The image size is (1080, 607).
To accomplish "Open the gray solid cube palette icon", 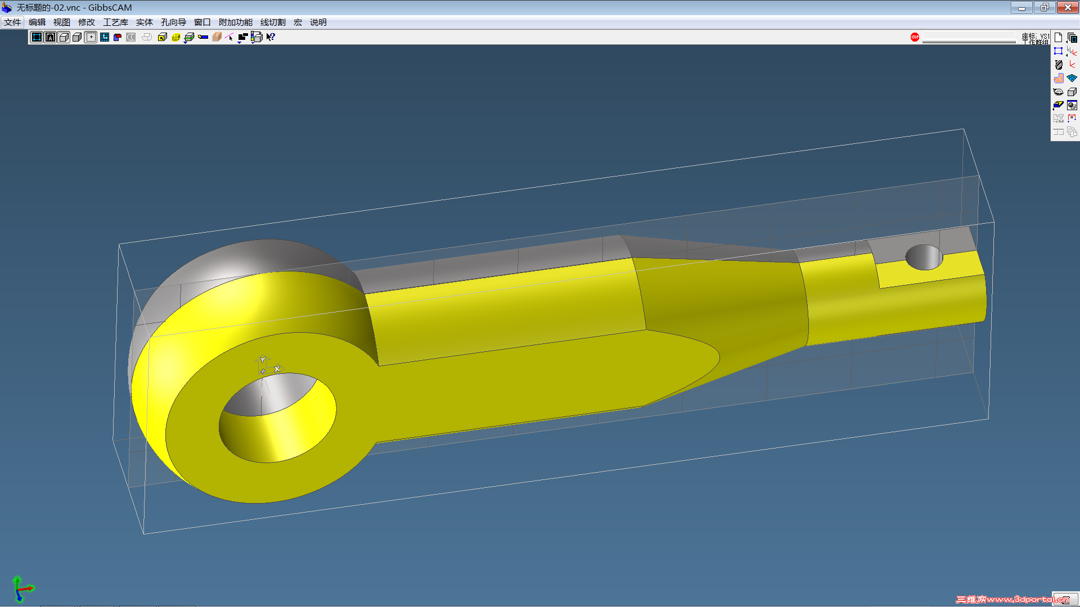I will 1072,92.
